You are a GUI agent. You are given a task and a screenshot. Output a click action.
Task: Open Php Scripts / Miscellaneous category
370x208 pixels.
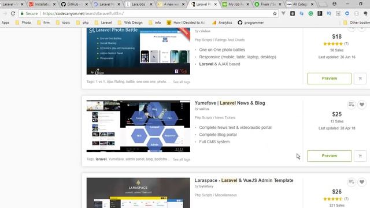tap(216, 195)
